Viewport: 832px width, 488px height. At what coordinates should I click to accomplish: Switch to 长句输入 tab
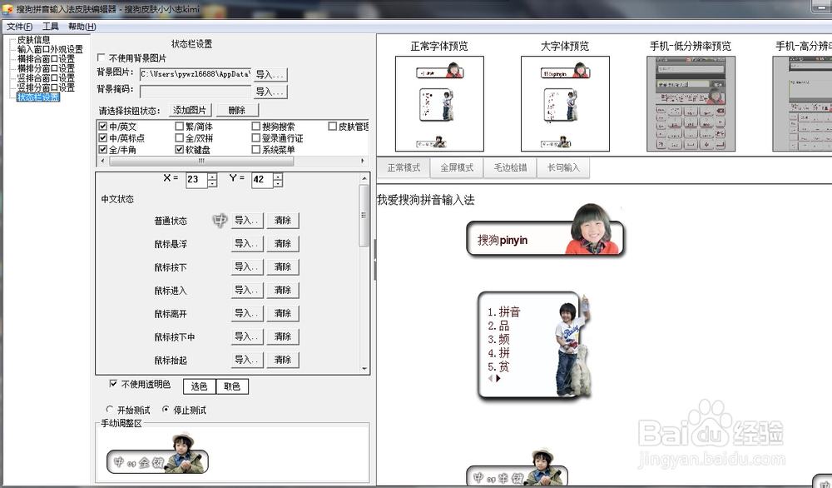click(563, 167)
